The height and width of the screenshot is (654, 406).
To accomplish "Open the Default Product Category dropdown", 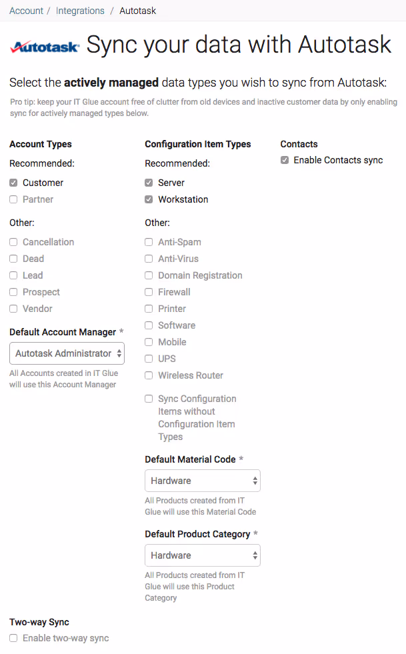I will tap(202, 555).
